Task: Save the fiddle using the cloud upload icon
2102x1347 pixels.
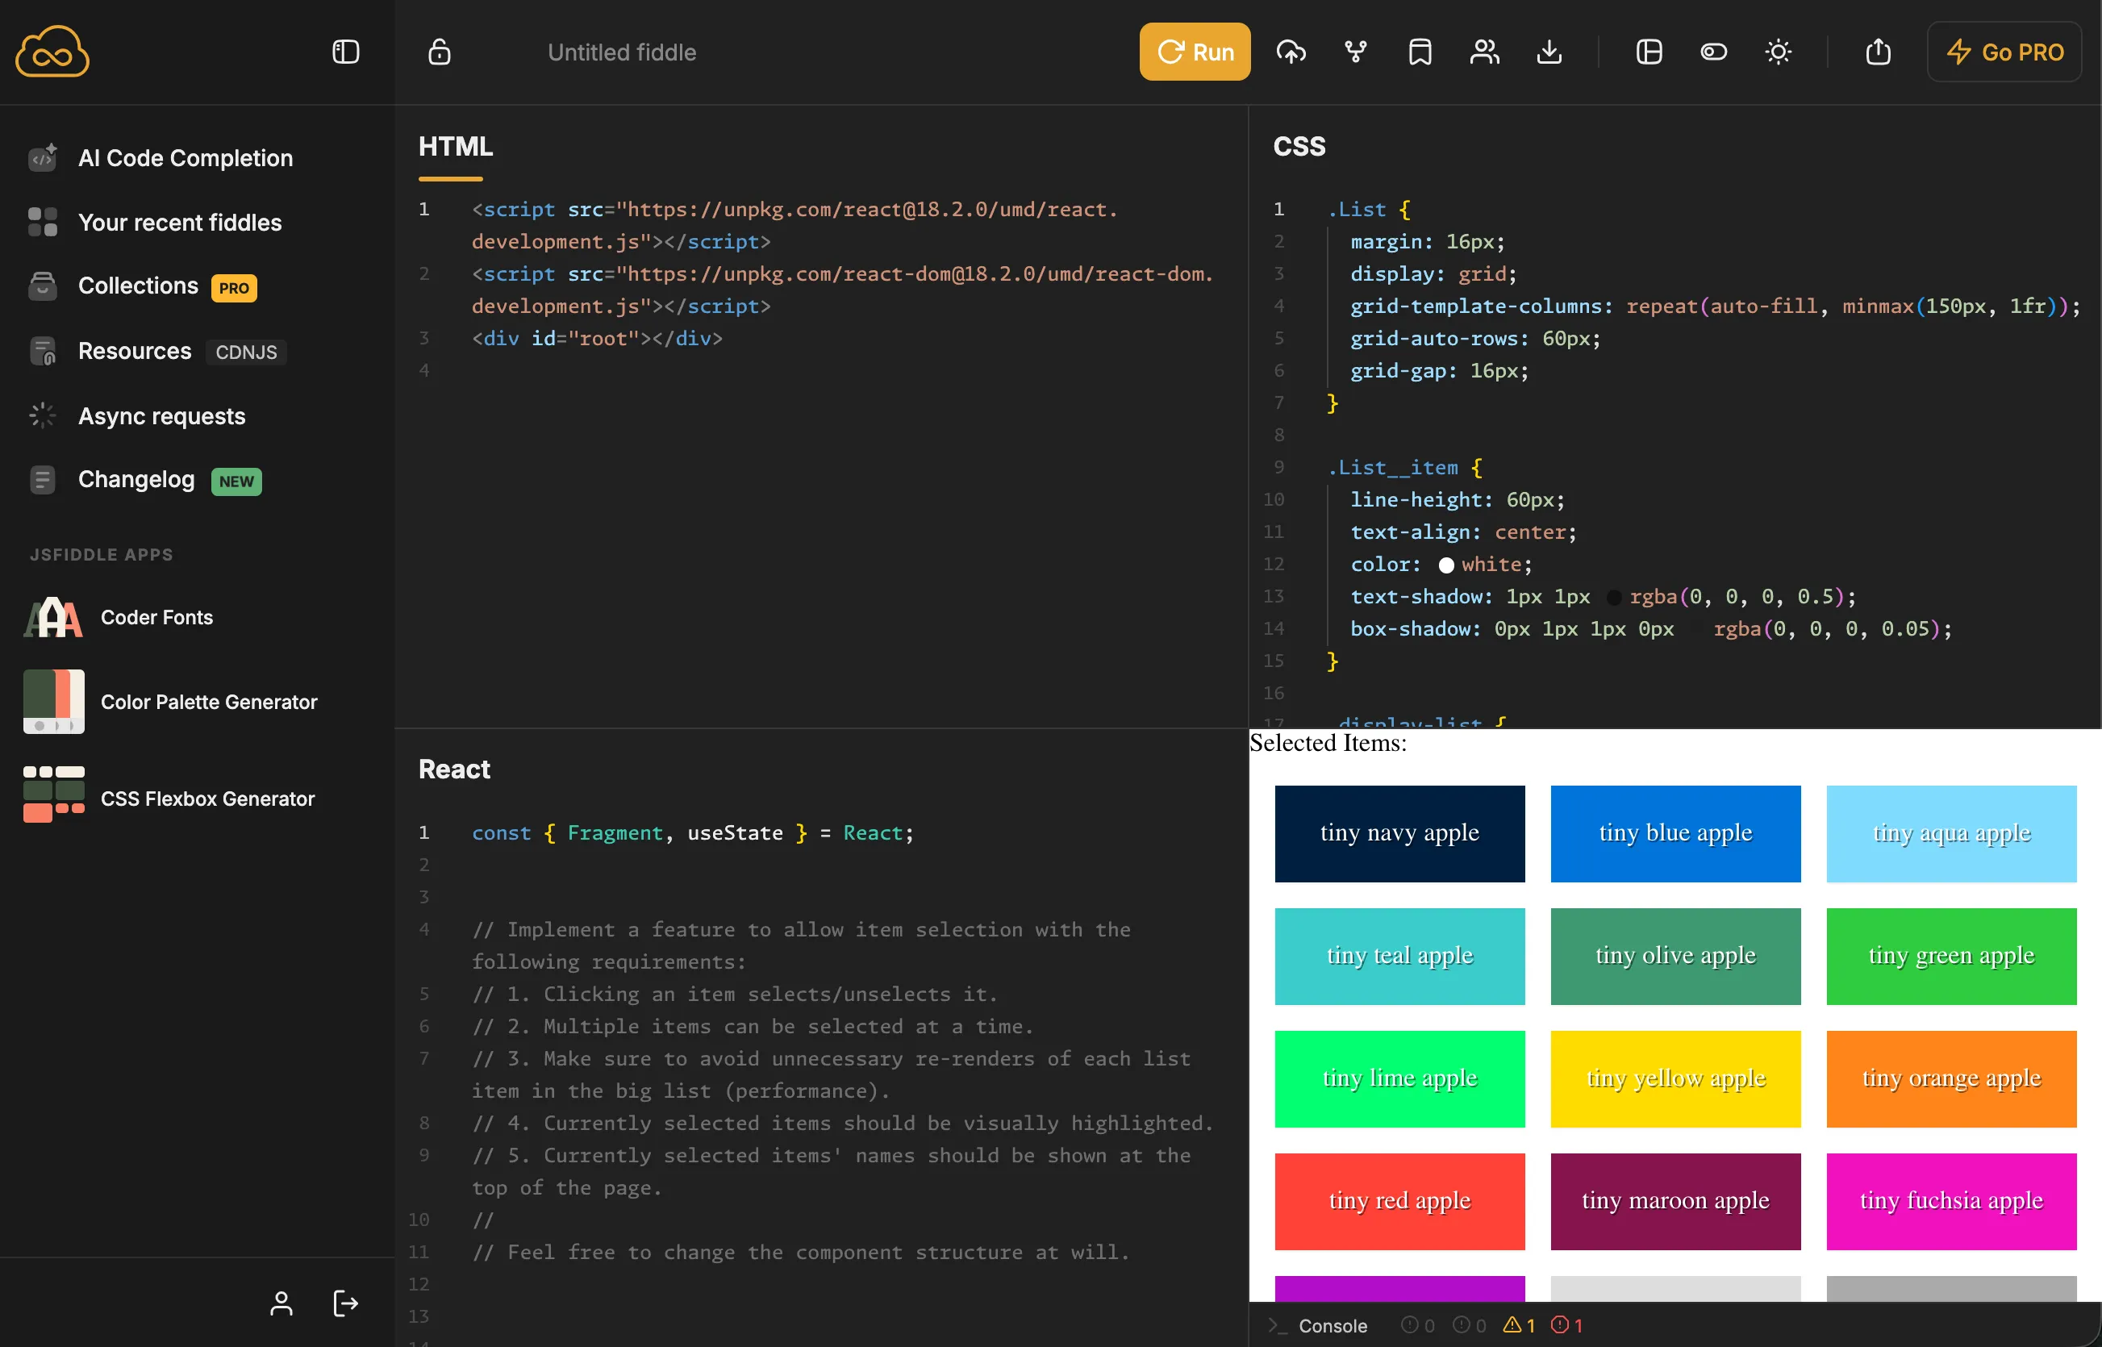Action: (x=1291, y=52)
